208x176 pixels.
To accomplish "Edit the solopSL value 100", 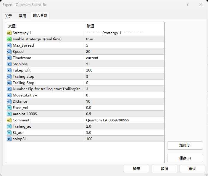I will 125,139.
